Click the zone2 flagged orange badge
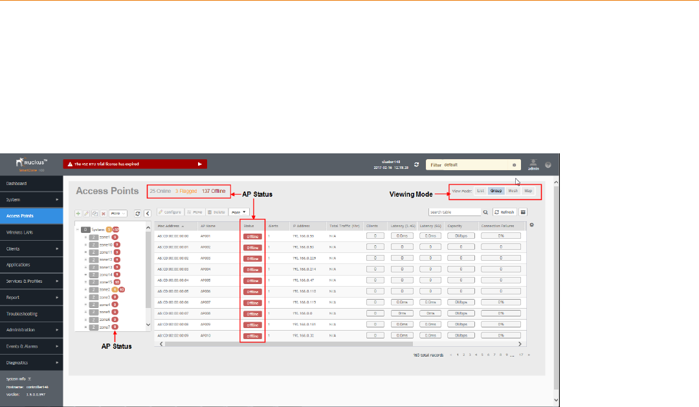The width and height of the screenshot is (699, 407). coord(115,290)
